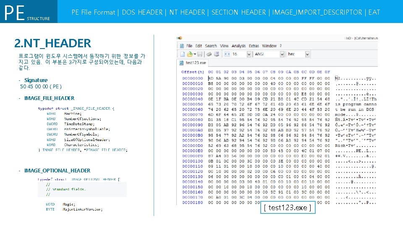This screenshot has height=226, width=403.
Task: Click the bytes-per-row width icon
Action: [x=227, y=54]
